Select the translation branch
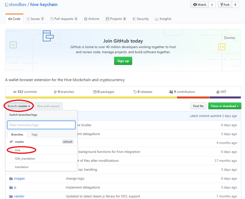Viewport: 245px width, 199px height. (41, 167)
